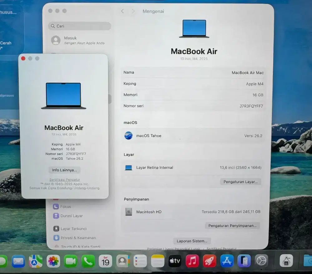The height and width of the screenshot is (274, 312).
Task: Click MacBook image in small About window
Action: tap(63, 96)
